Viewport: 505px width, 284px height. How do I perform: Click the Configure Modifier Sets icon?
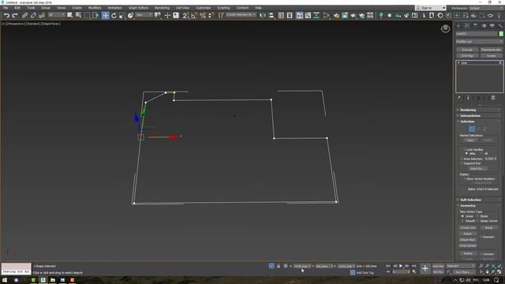click(493, 98)
